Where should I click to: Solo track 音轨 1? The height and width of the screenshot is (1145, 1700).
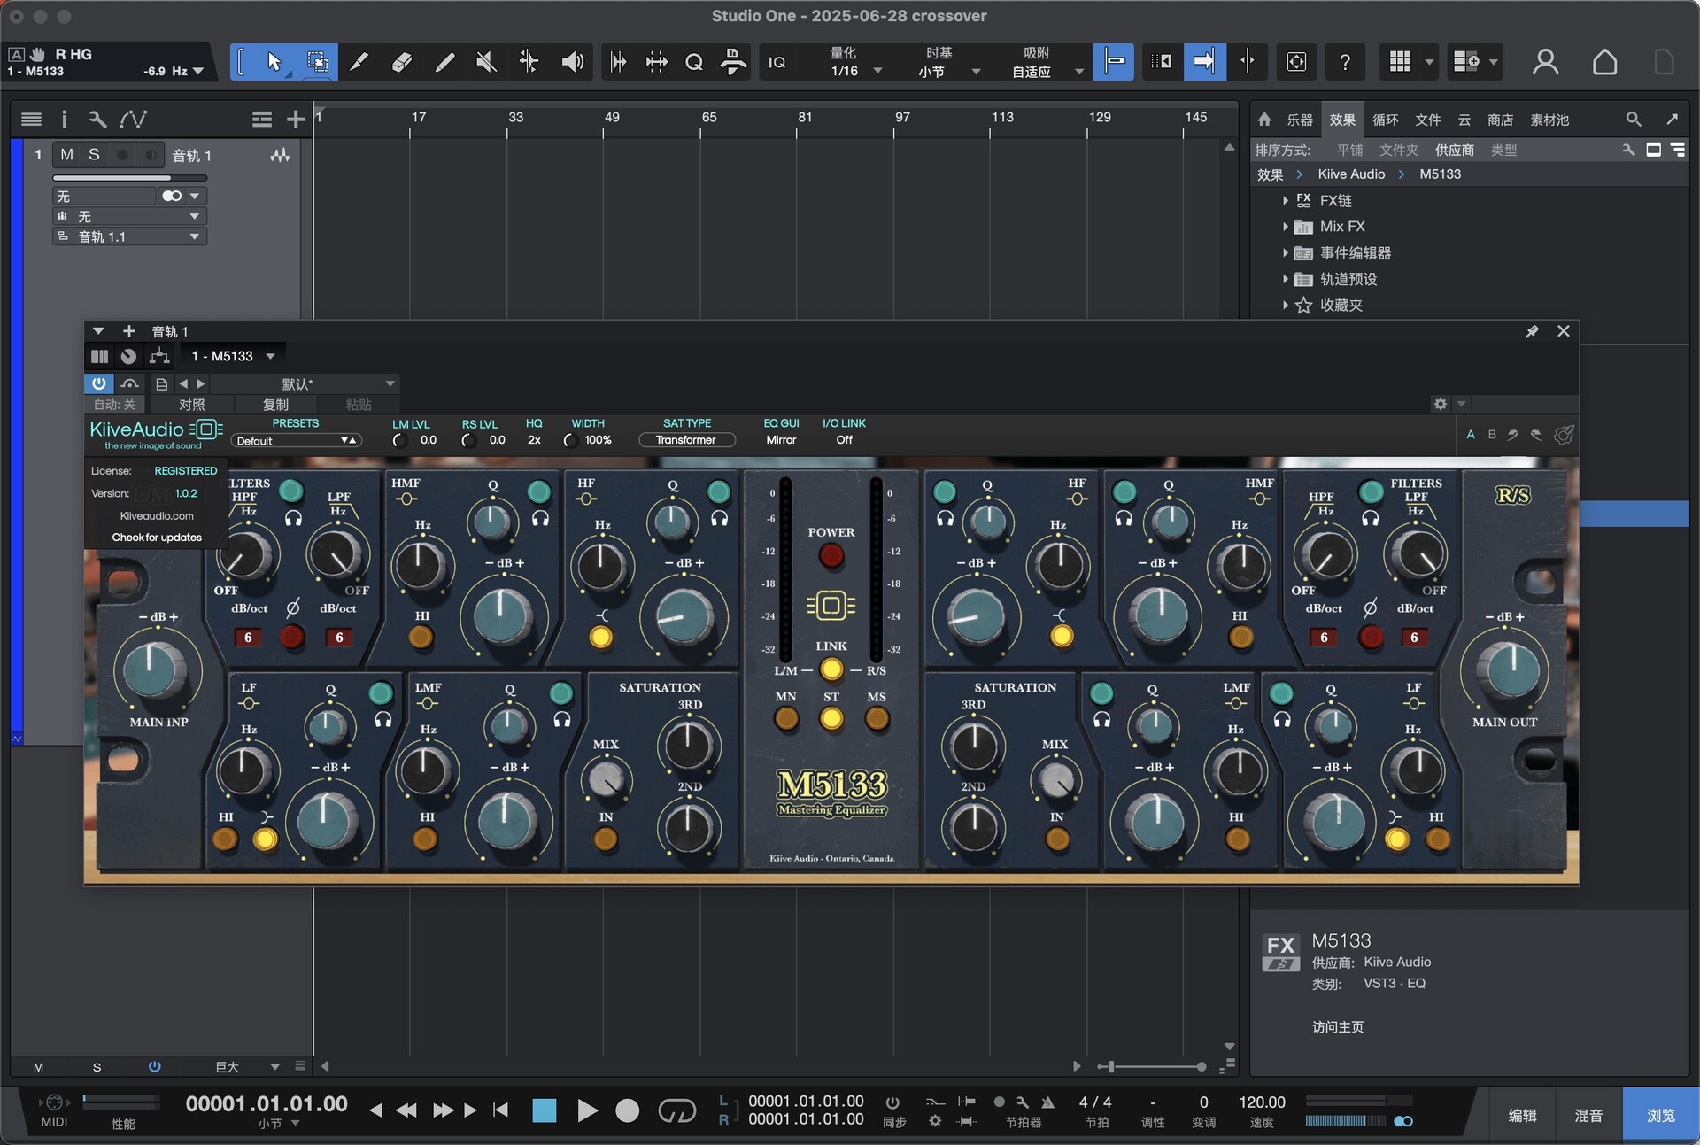94,155
